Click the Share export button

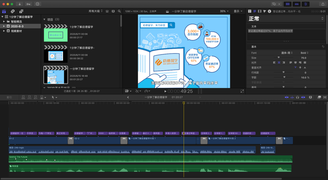click(323, 4)
